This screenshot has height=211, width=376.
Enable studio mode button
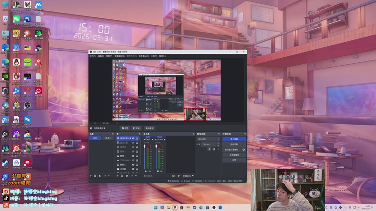click(234, 155)
